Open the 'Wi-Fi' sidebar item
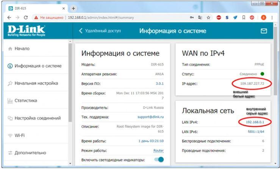The height and width of the screenshot is (169, 280). coord(36,135)
